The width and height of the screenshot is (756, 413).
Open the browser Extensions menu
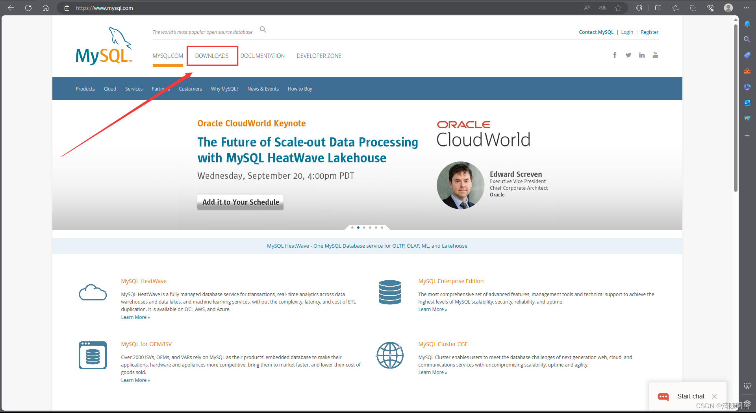click(639, 8)
